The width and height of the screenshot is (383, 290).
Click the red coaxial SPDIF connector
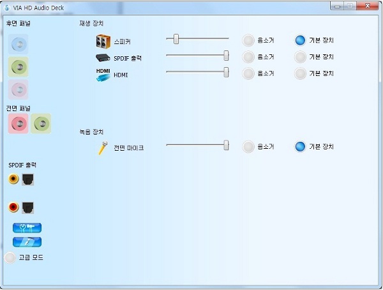tap(13, 207)
